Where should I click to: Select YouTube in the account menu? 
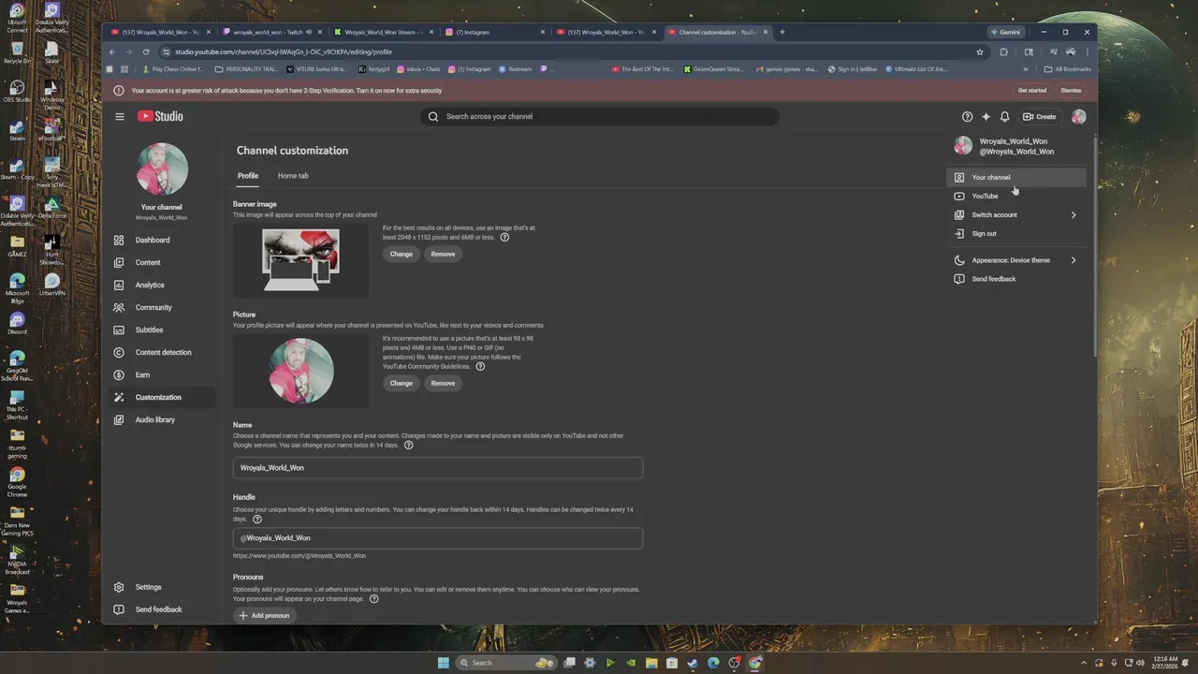point(1015,197)
